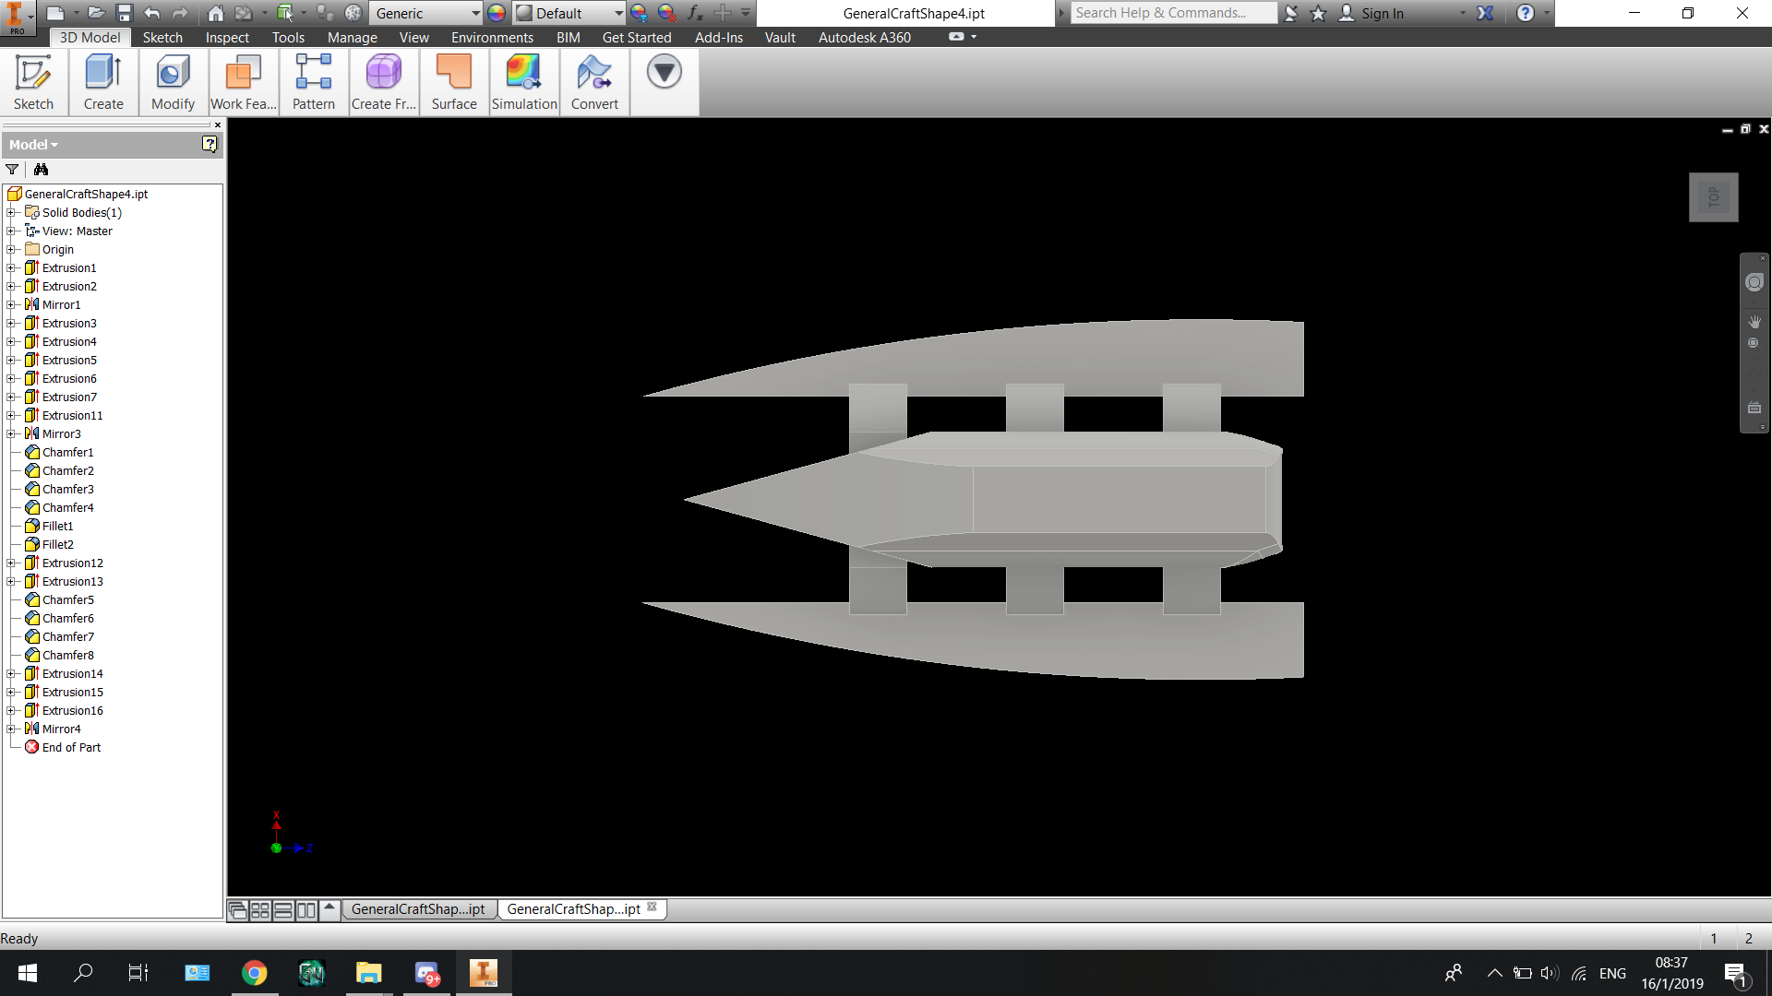The height and width of the screenshot is (996, 1772).
Task: Open Chrome from the taskbar
Action: tap(255, 973)
